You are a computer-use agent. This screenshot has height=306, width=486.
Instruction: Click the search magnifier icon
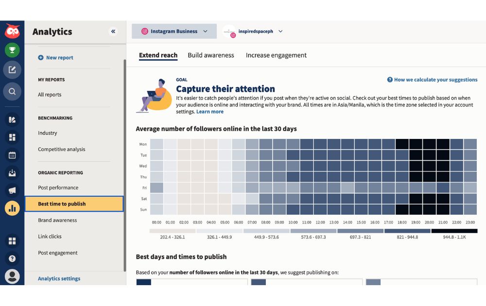pyautogui.click(x=12, y=91)
